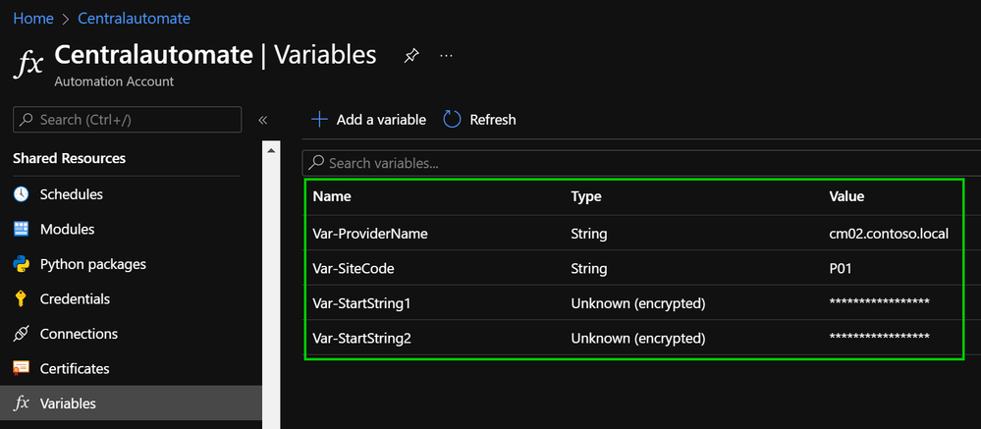Collapse the sidebar with the double chevron
981x429 pixels.
click(x=263, y=120)
